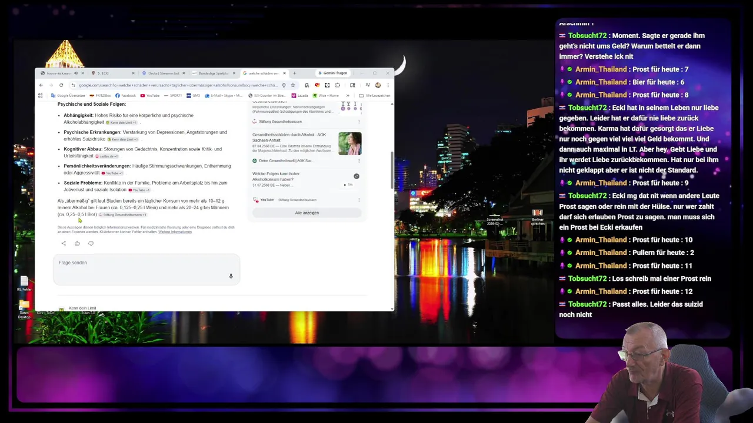Reload the page with the refresh icon
The width and height of the screenshot is (753, 423).
pyautogui.click(x=61, y=85)
